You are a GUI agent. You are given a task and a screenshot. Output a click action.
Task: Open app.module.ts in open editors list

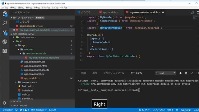pyautogui.click(x=42, y=26)
